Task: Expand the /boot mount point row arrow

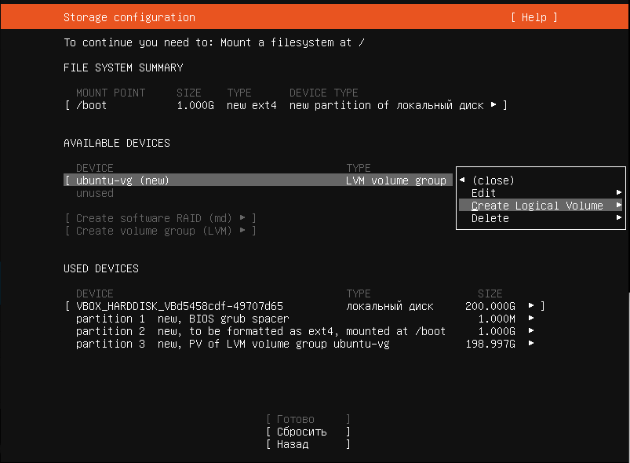Action: [x=493, y=105]
